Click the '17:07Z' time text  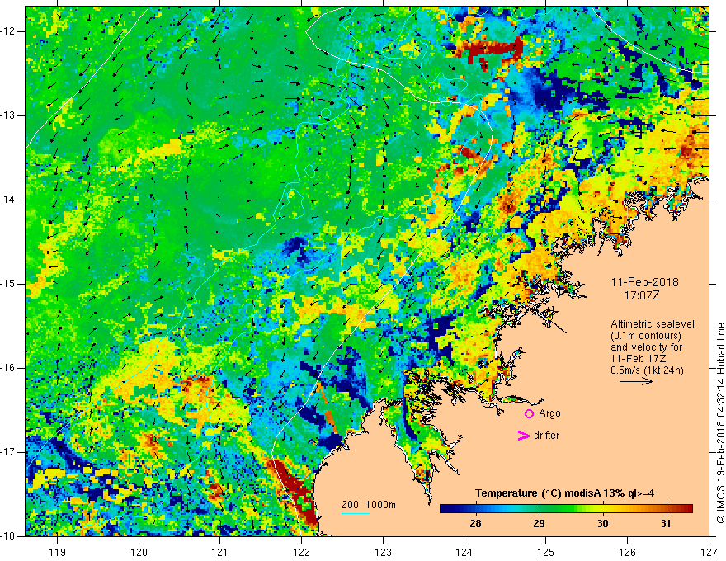click(x=641, y=295)
